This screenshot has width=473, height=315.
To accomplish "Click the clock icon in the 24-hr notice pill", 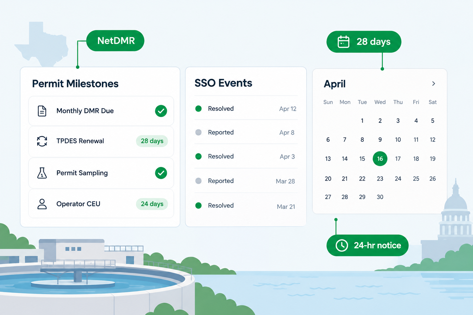I will [342, 245].
